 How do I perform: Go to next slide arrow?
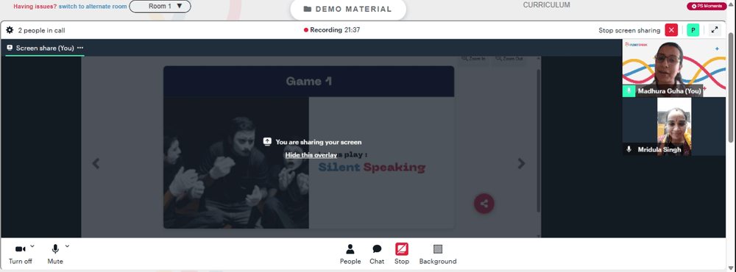pos(521,163)
